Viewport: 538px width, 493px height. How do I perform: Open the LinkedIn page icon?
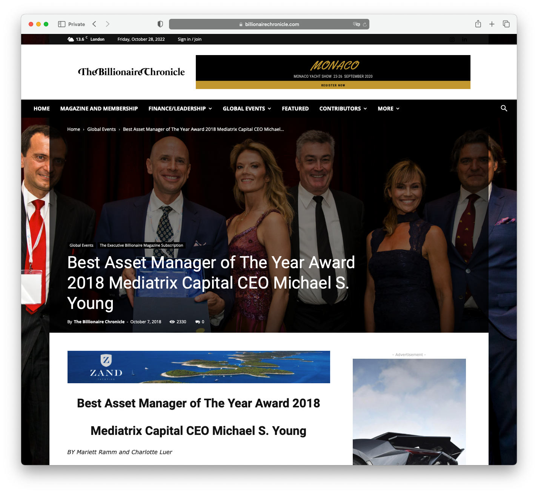click(x=464, y=39)
